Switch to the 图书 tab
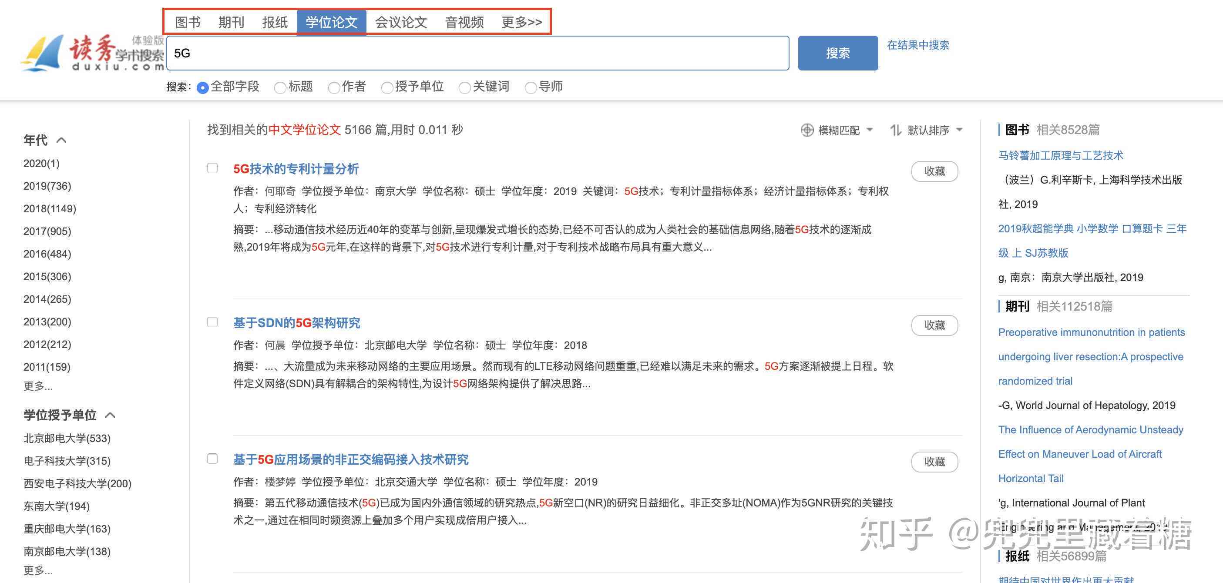Image resolution: width=1223 pixels, height=583 pixels. 188,22
